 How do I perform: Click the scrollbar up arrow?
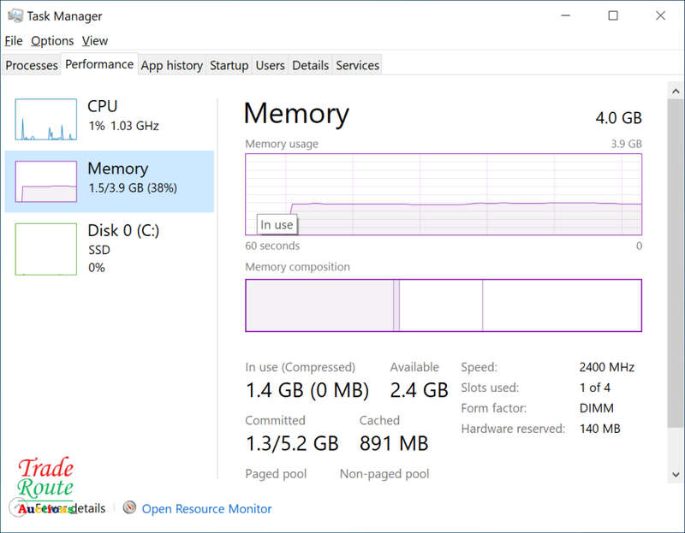pyautogui.click(x=676, y=91)
